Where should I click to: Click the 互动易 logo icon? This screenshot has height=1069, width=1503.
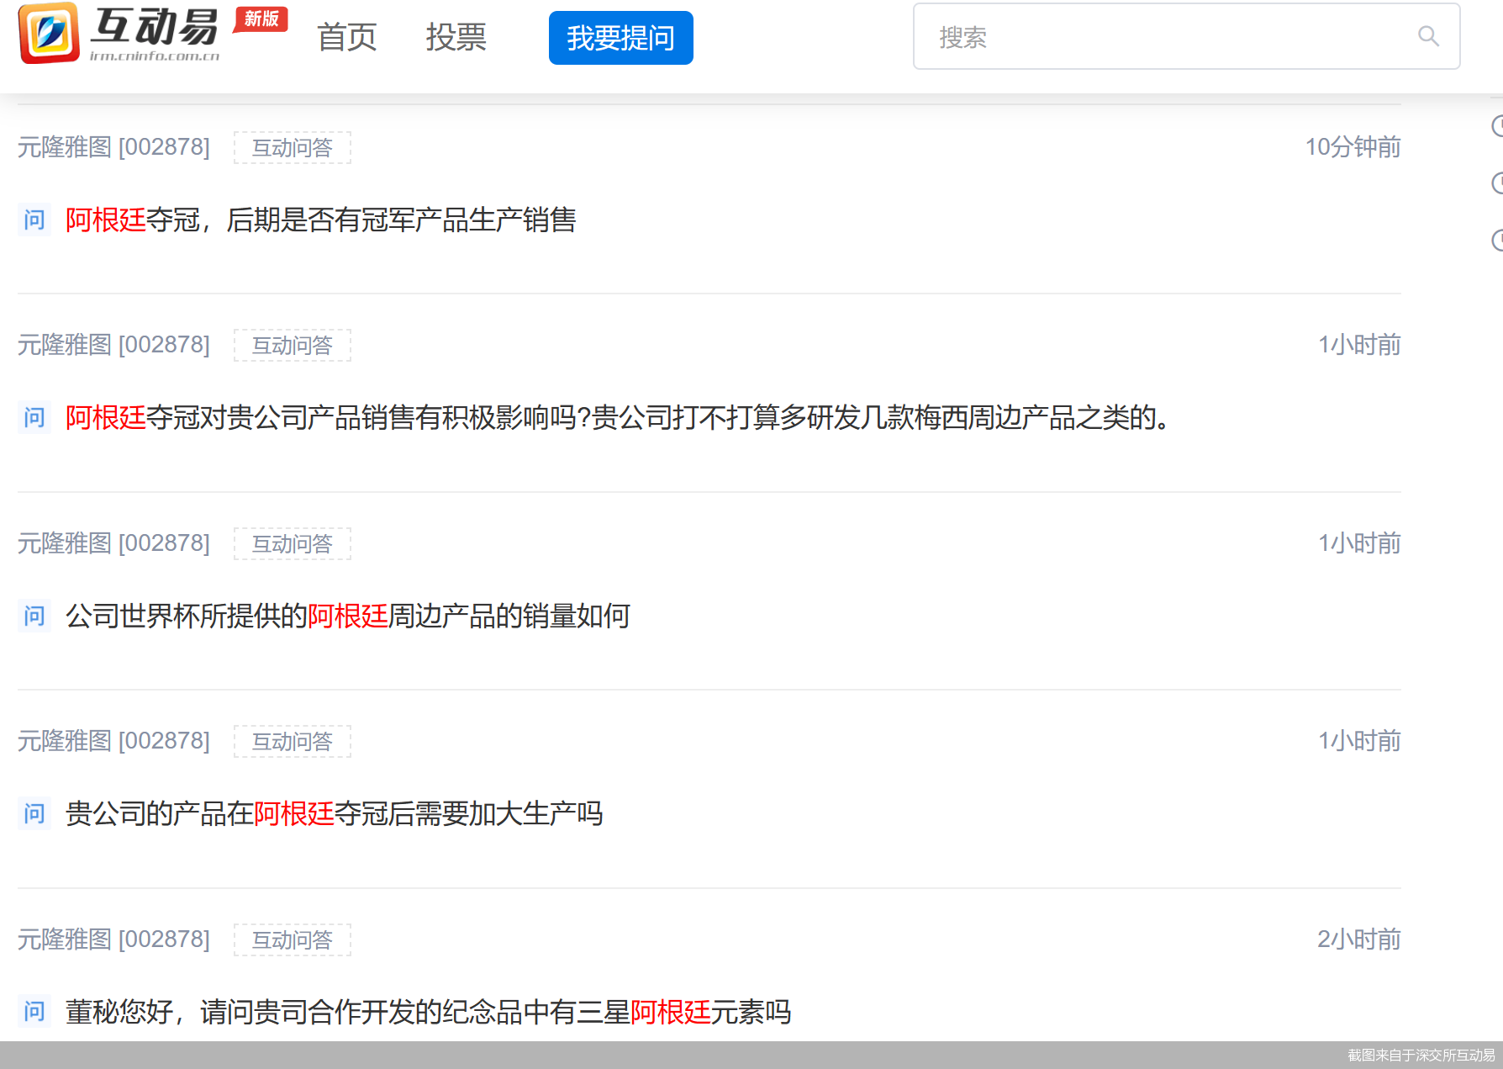tap(49, 34)
